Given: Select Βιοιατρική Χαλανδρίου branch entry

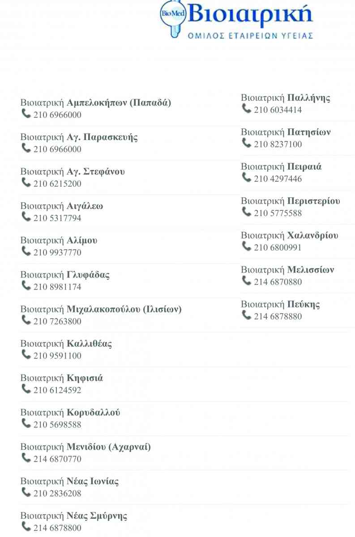Looking at the screenshot, I should click(290, 236).
